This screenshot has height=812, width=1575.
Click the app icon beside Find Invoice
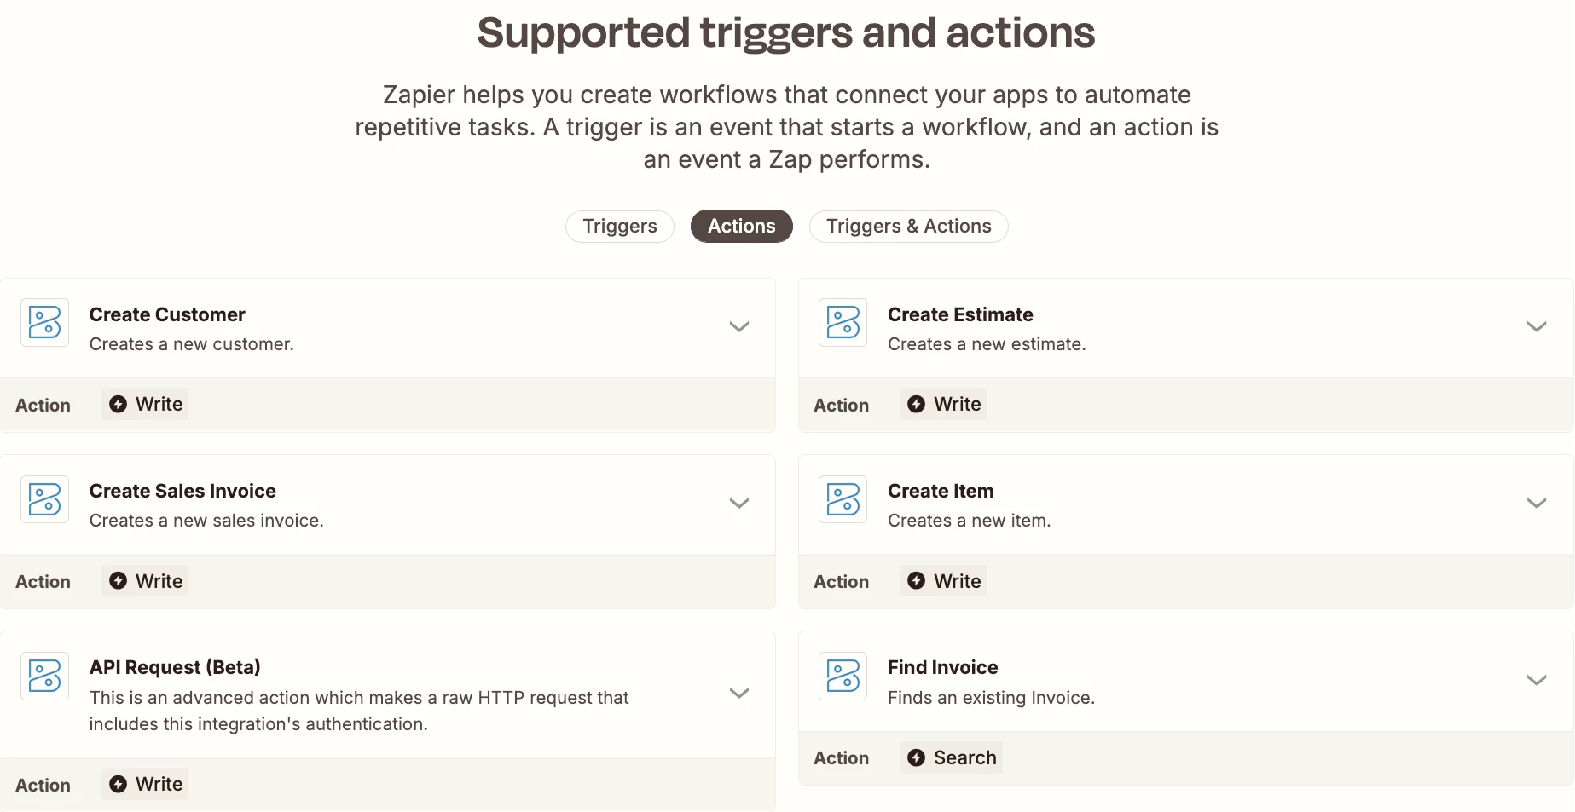coord(843,676)
